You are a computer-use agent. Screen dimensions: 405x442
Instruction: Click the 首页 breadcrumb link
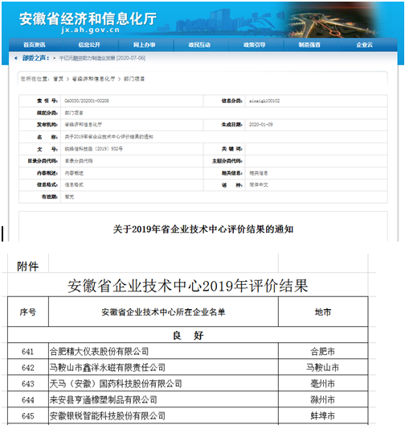pyautogui.click(x=59, y=79)
